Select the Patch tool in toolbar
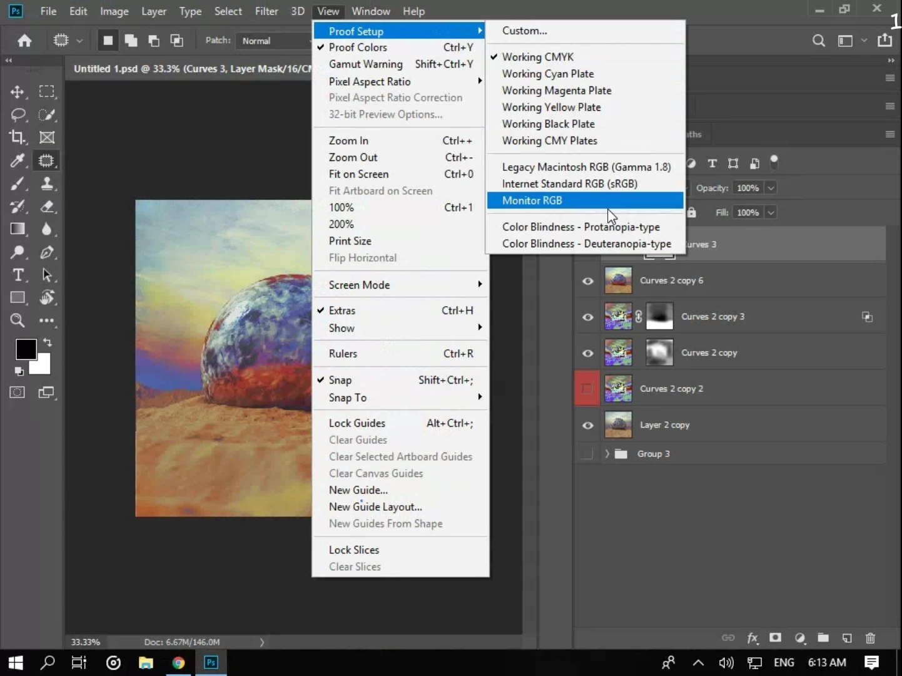902x676 pixels. click(46, 160)
